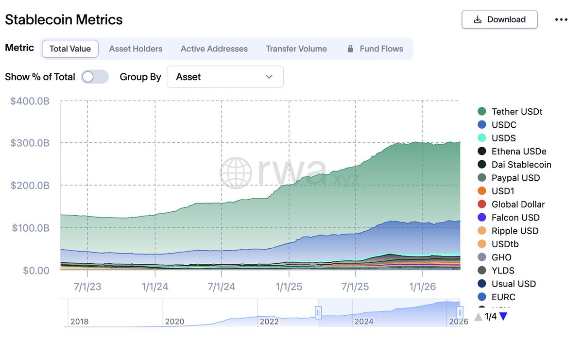Toggle Dai Stablecoin series via legend label
The width and height of the screenshot is (583, 341).
[521, 165]
